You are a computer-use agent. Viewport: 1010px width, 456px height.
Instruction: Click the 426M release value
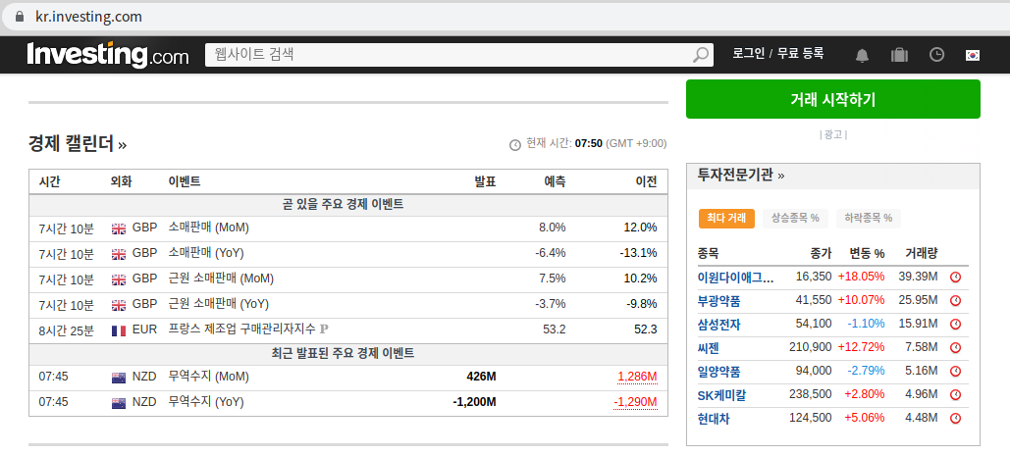481,377
